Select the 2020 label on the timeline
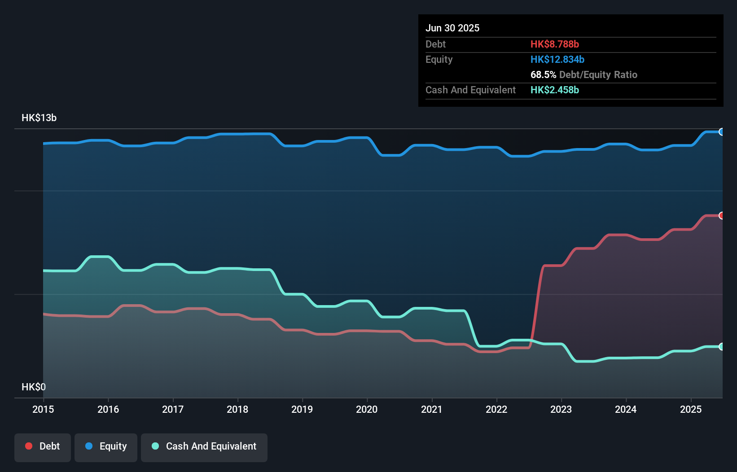Viewport: 737px width, 472px height. click(x=367, y=410)
